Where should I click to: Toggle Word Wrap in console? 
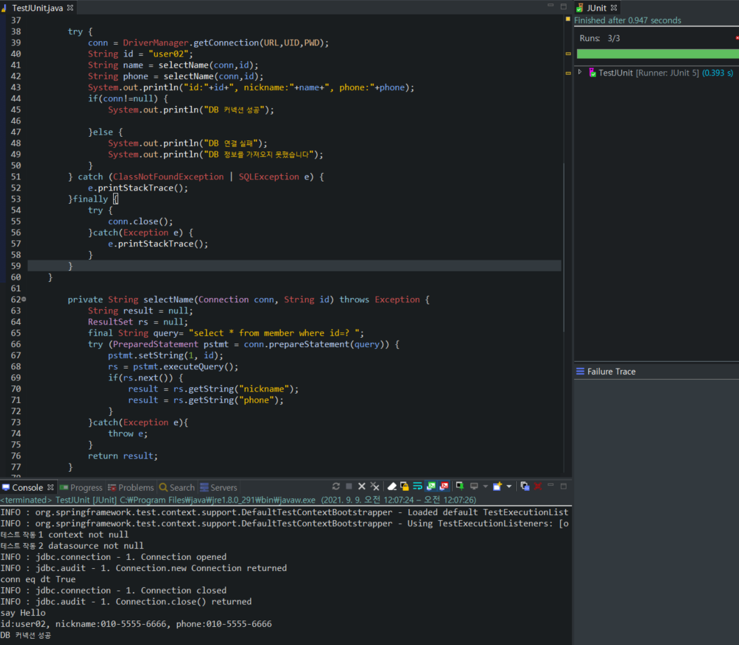(x=417, y=487)
